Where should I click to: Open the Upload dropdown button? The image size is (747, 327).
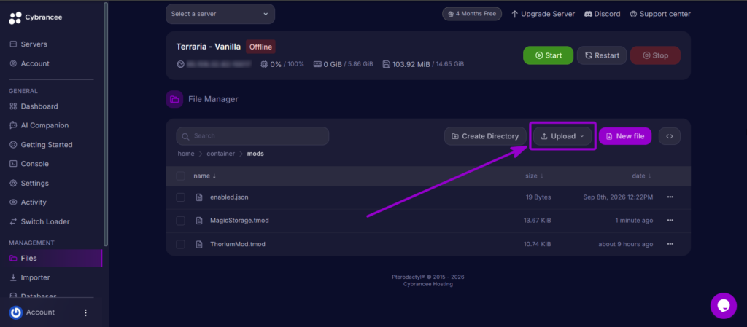(562, 136)
